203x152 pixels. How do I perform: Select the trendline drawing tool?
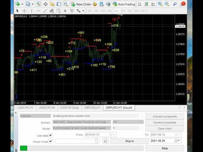coord(45,11)
